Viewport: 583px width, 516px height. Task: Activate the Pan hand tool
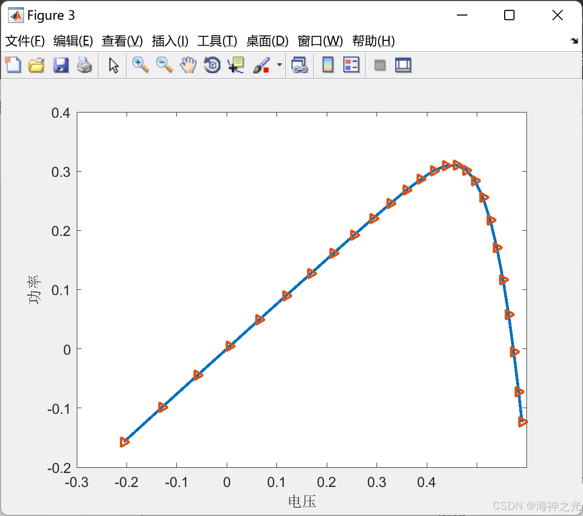pos(188,65)
